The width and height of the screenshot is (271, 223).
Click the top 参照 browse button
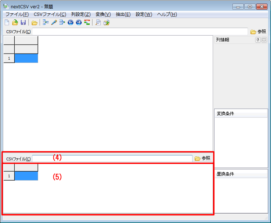258,32
